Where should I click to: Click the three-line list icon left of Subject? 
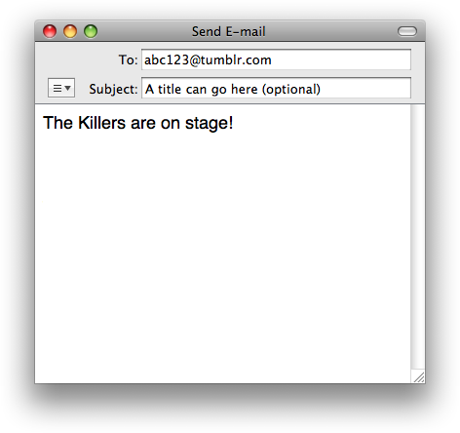click(x=57, y=88)
